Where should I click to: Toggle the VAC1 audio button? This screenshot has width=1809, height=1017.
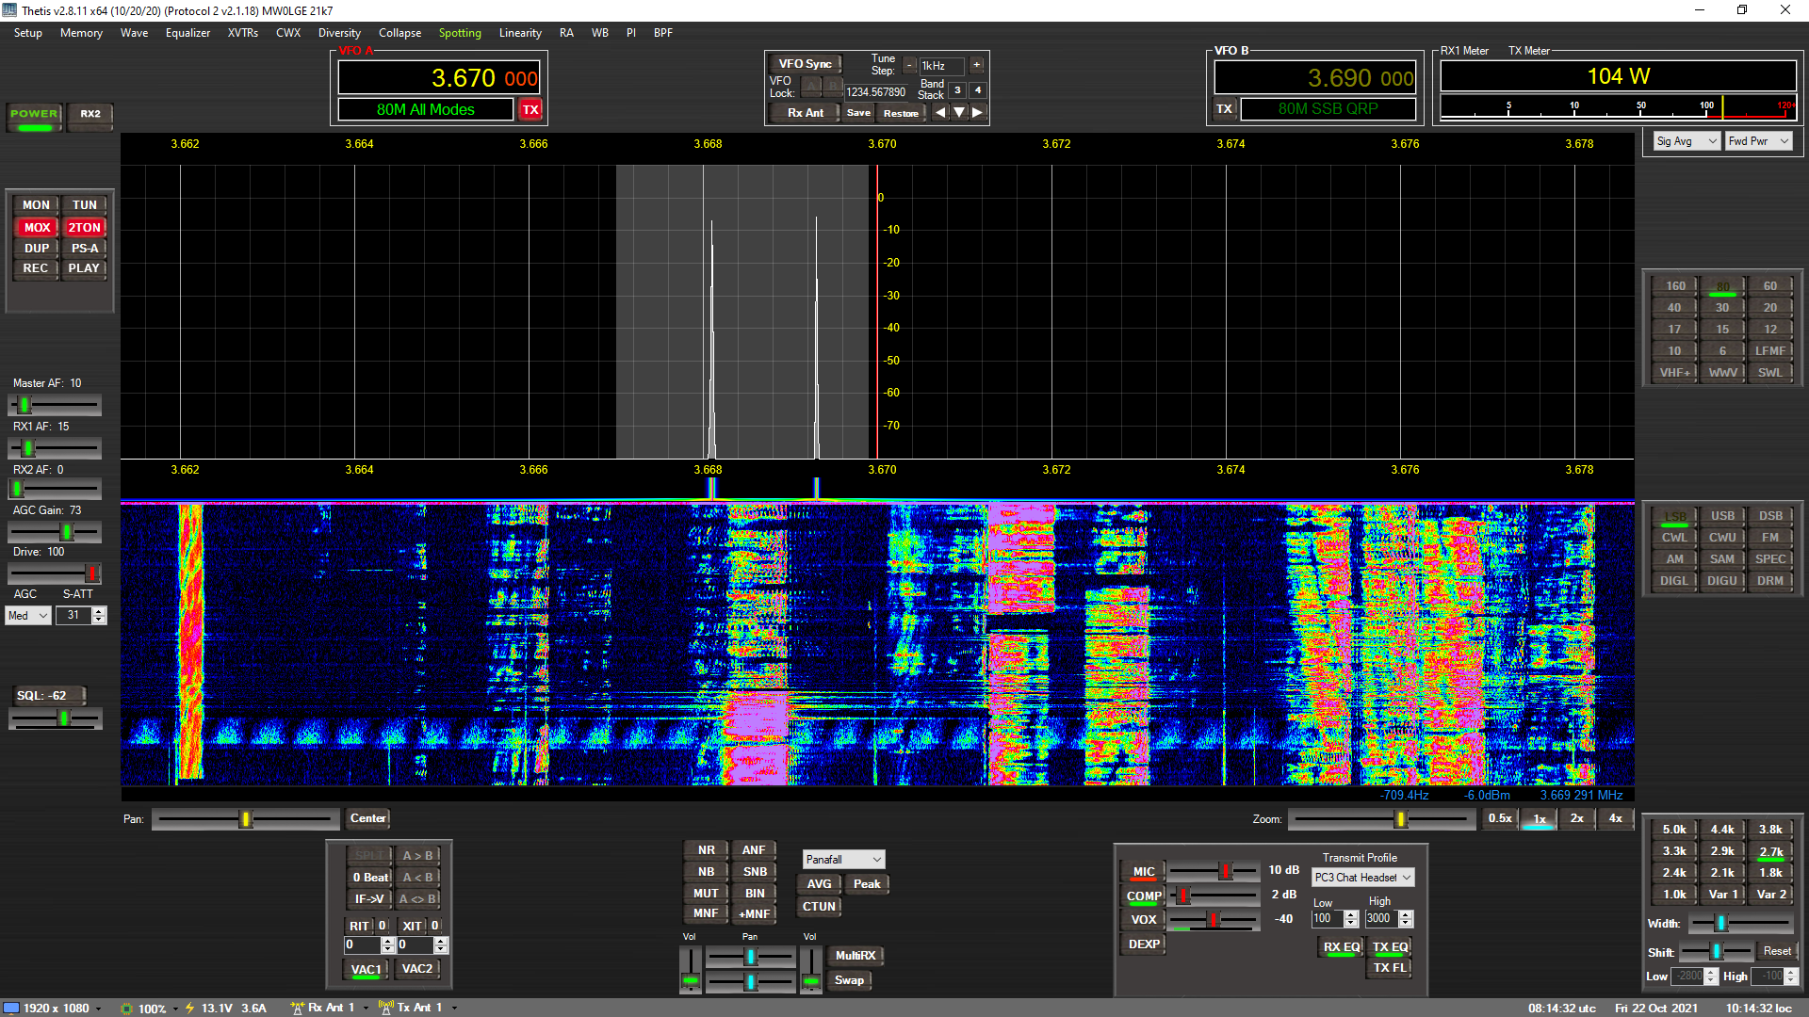click(366, 969)
